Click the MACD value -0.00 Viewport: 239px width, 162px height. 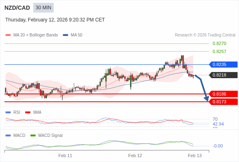(218, 146)
